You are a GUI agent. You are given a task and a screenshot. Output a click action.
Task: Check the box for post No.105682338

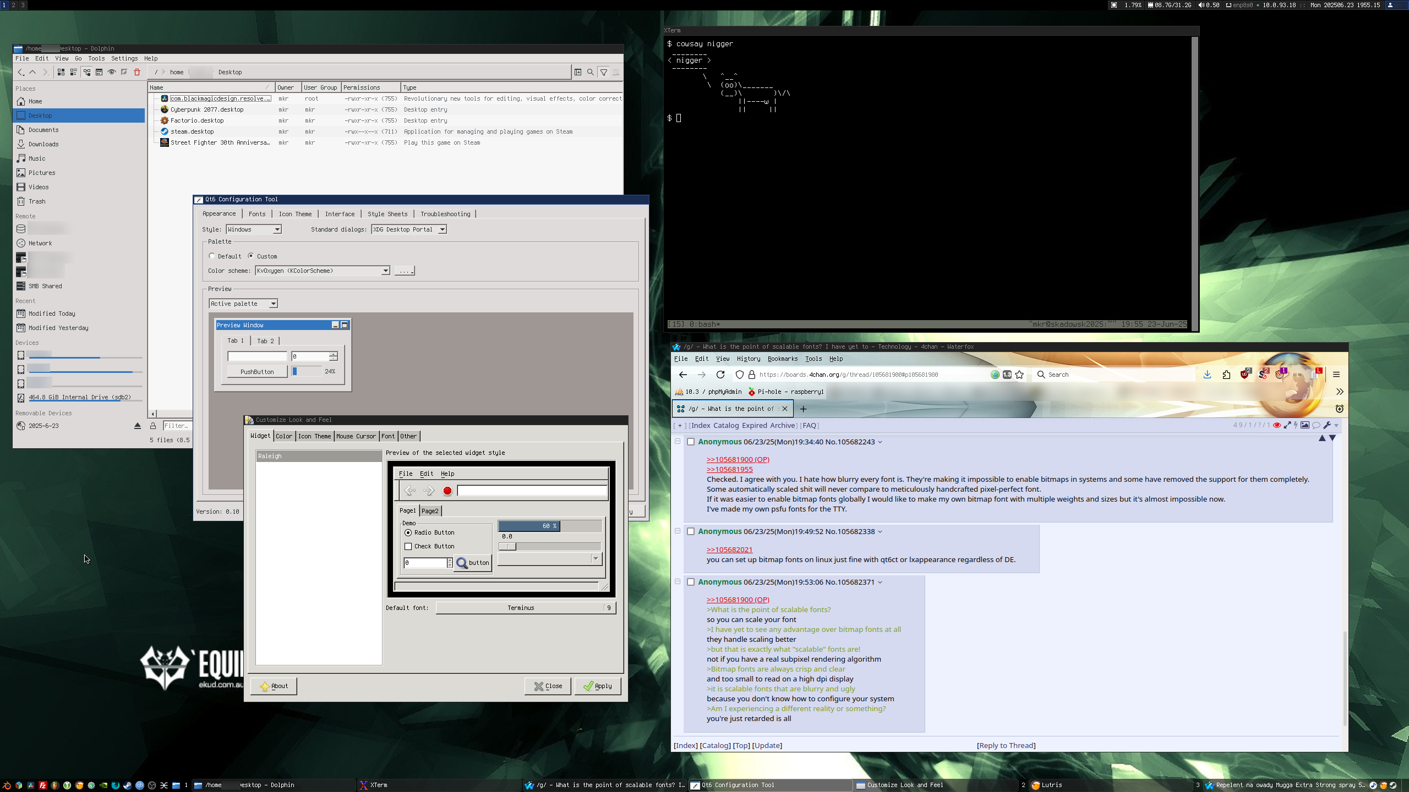tap(691, 531)
